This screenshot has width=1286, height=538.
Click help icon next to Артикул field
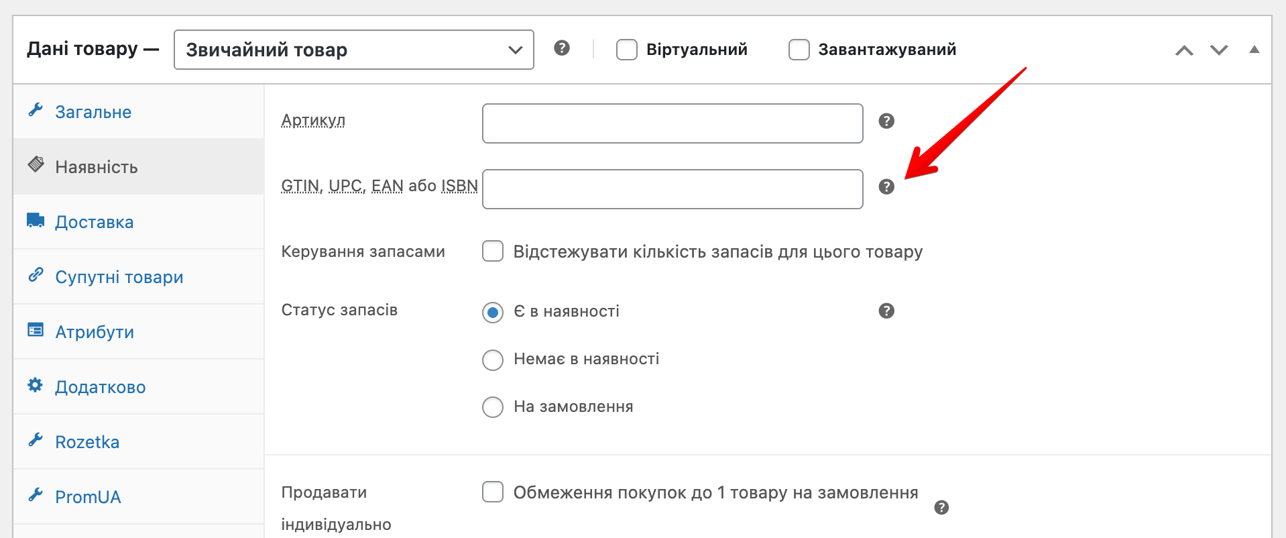click(x=886, y=121)
